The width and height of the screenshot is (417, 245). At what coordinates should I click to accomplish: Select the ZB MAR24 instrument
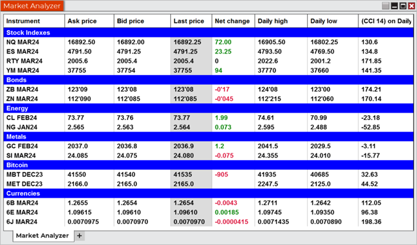[x=22, y=89]
